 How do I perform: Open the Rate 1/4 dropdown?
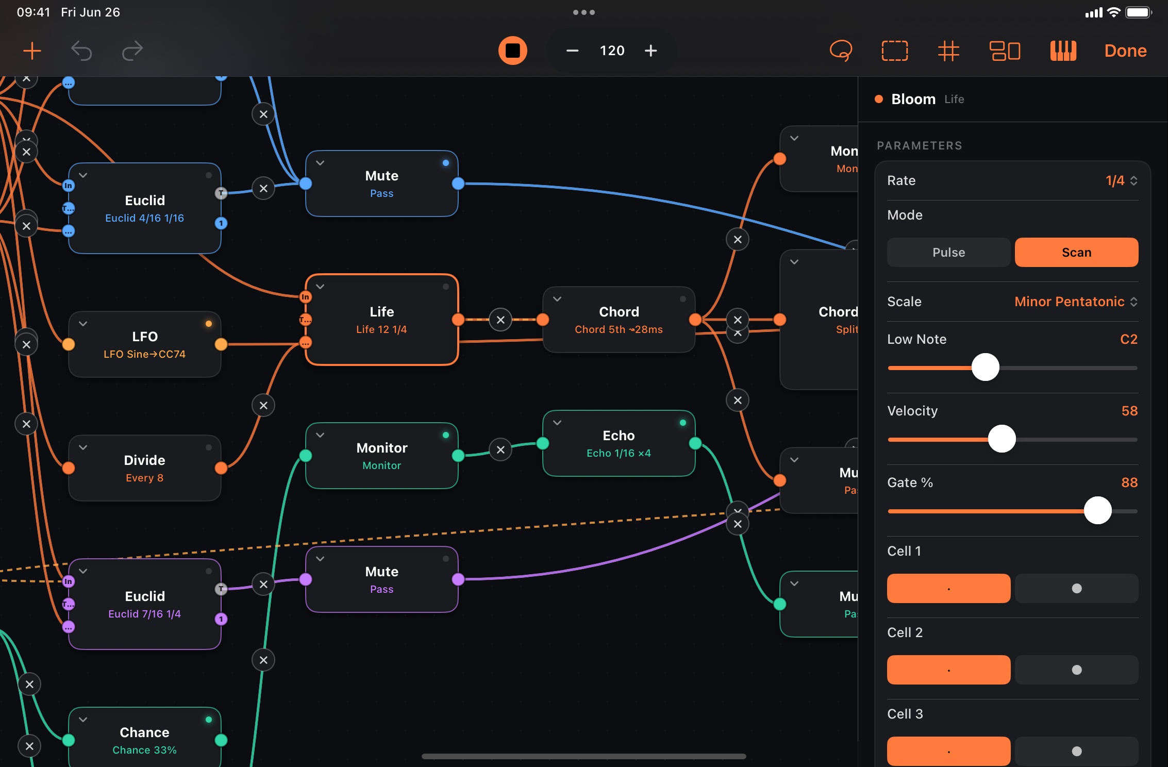click(x=1122, y=180)
